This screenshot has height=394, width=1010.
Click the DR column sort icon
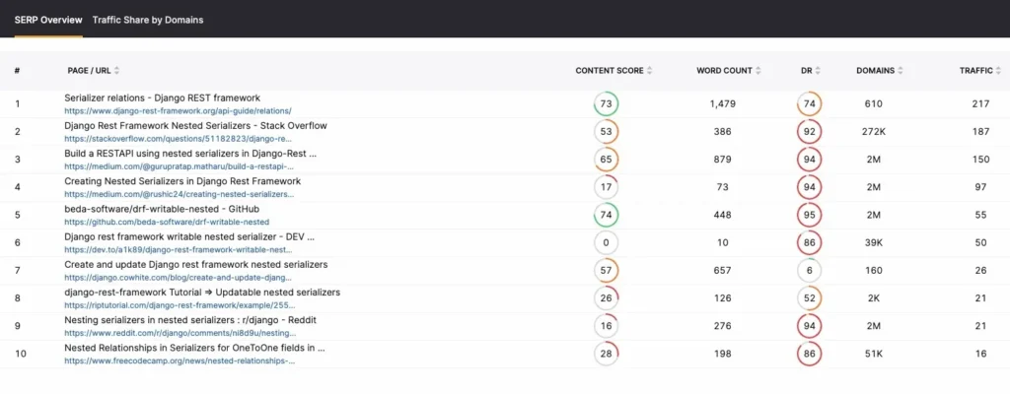(x=820, y=71)
